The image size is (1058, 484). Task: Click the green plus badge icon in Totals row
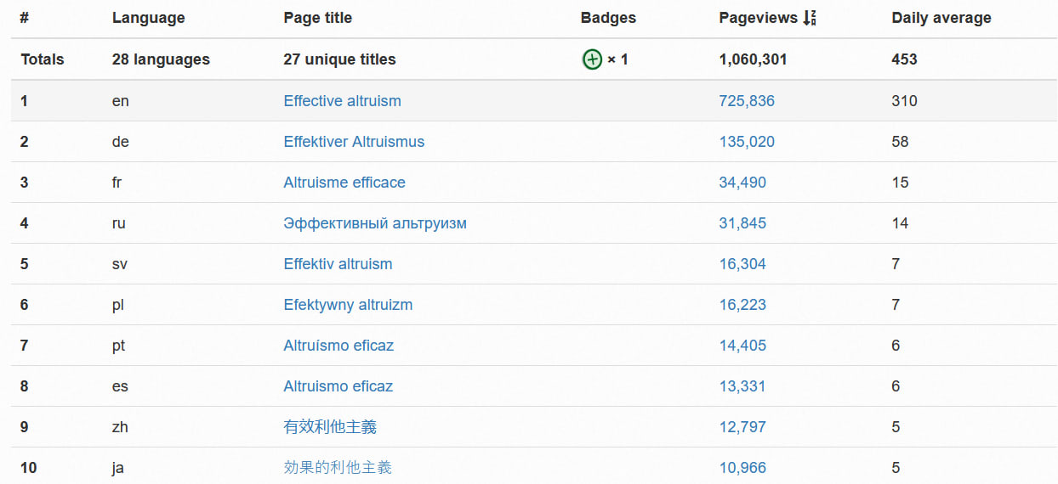tap(592, 59)
